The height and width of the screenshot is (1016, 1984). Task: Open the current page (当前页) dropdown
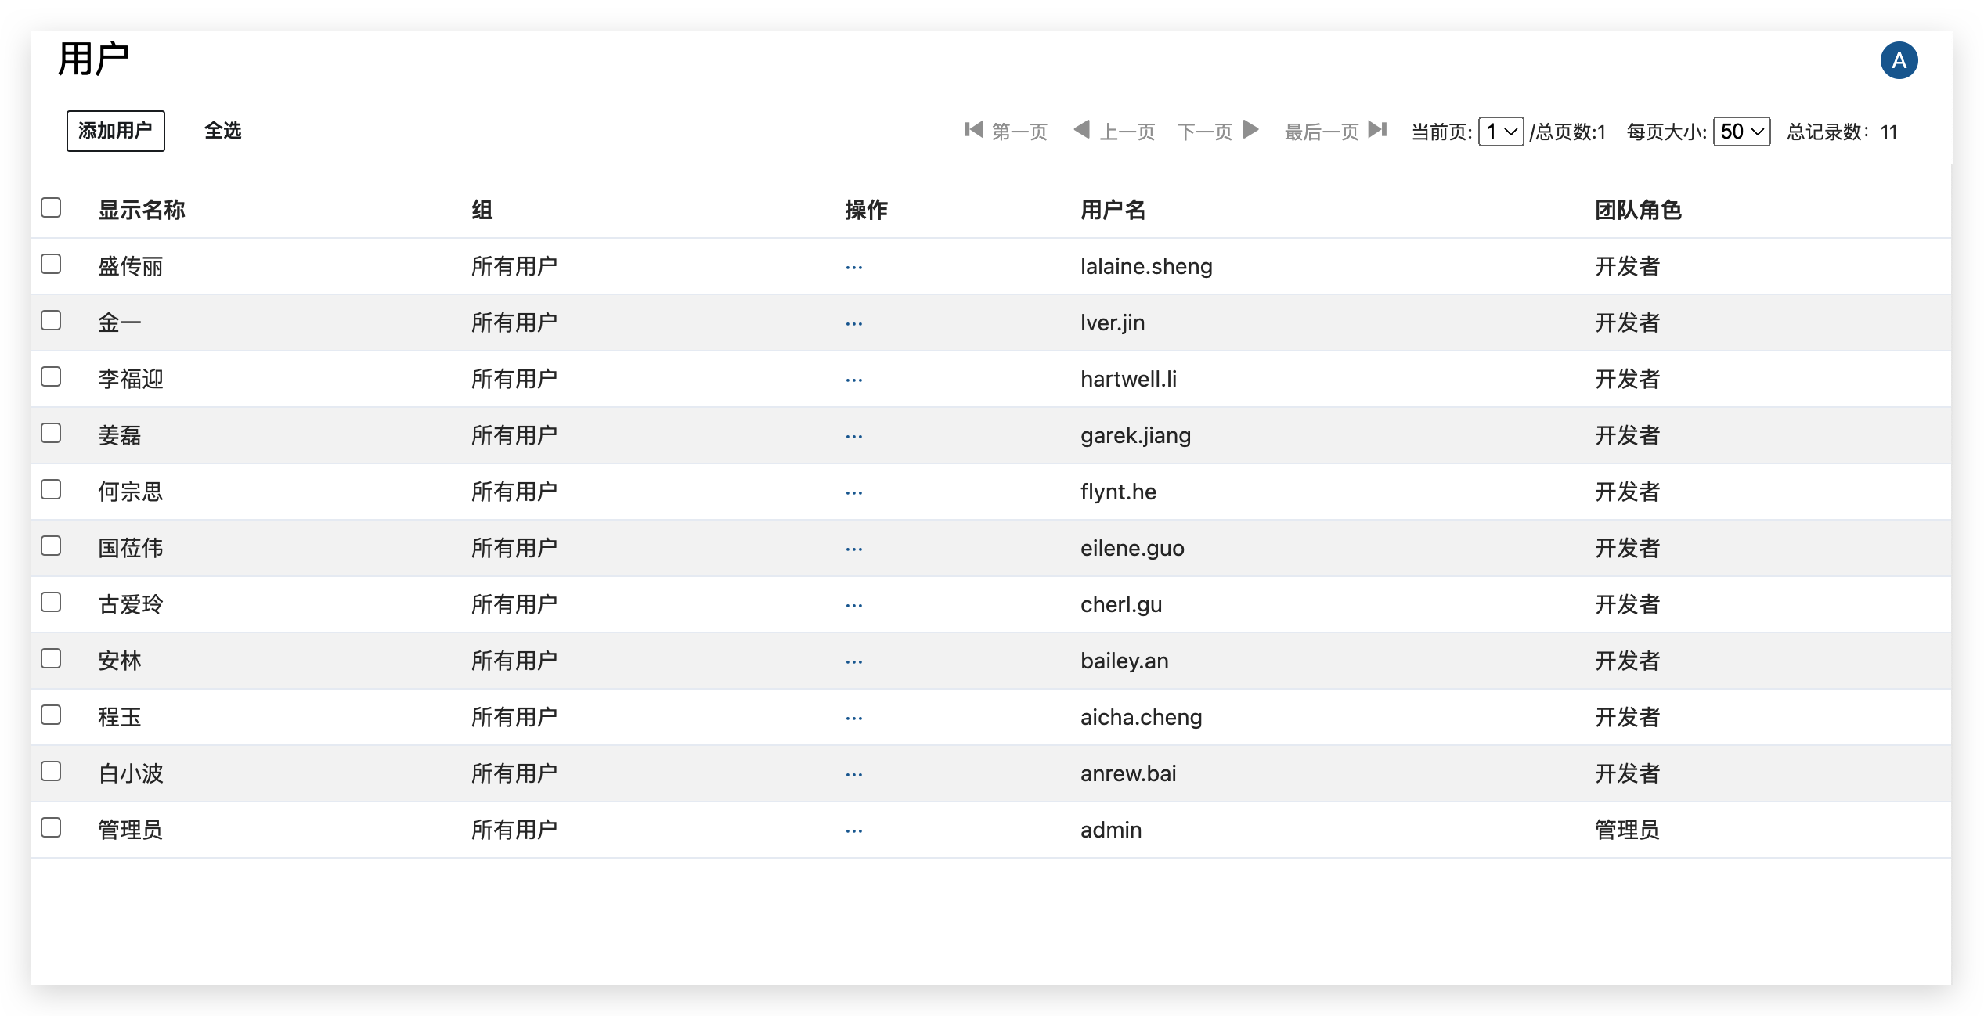click(1500, 132)
